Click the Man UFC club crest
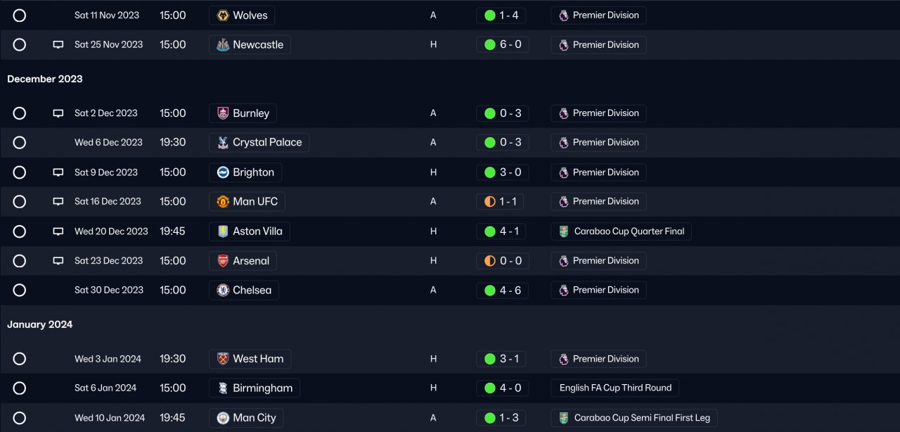This screenshot has width=900, height=432. [223, 202]
